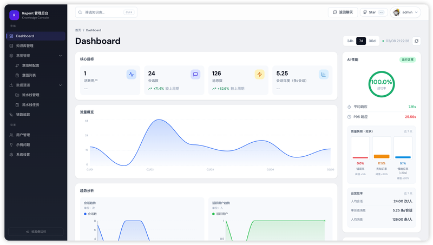Click the active users pulse icon

[x=132, y=74]
